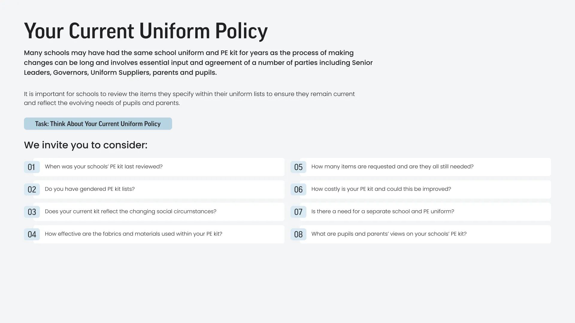
Task: Click the We invite you to consider heading
Action: tap(86, 145)
